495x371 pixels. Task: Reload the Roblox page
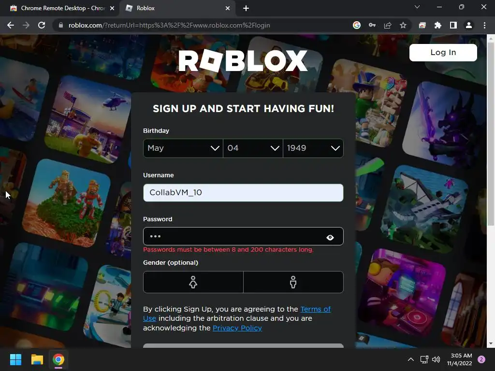click(42, 25)
